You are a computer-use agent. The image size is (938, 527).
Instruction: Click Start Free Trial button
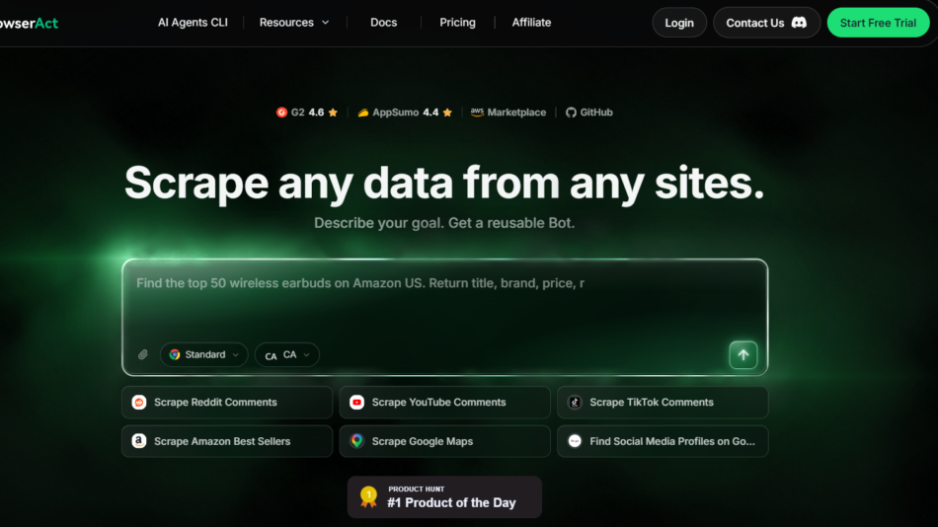[878, 23]
